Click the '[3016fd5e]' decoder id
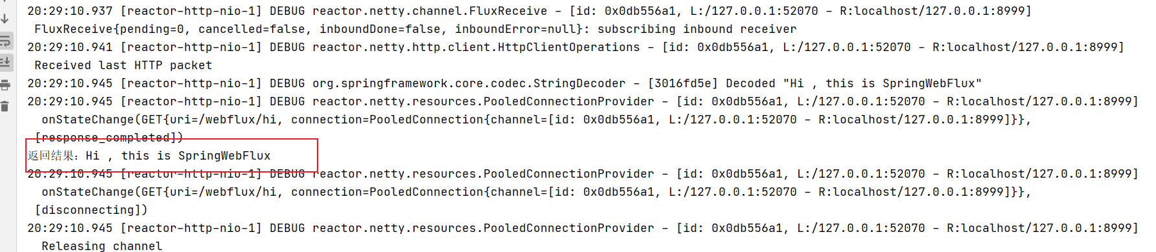The width and height of the screenshot is (1156, 252). (x=683, y=83)
